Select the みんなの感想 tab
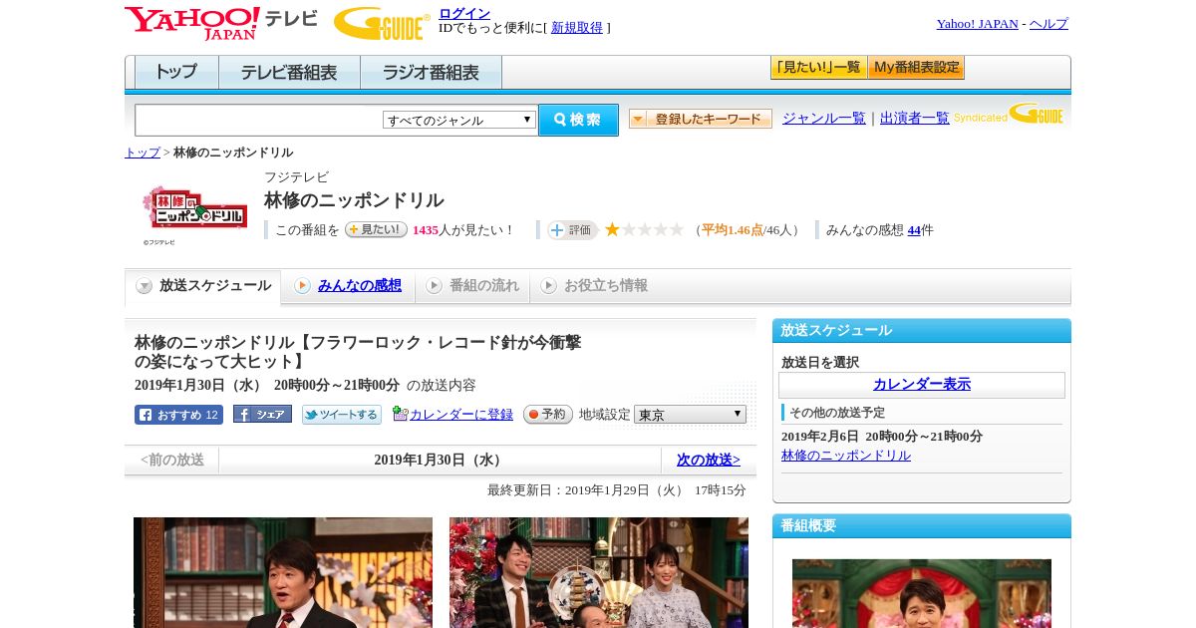 point(348,286)
